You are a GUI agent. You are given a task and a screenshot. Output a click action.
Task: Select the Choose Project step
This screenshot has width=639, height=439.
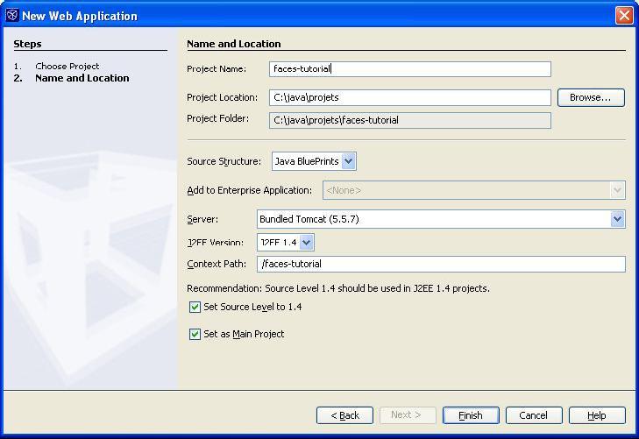click(67, 66)
